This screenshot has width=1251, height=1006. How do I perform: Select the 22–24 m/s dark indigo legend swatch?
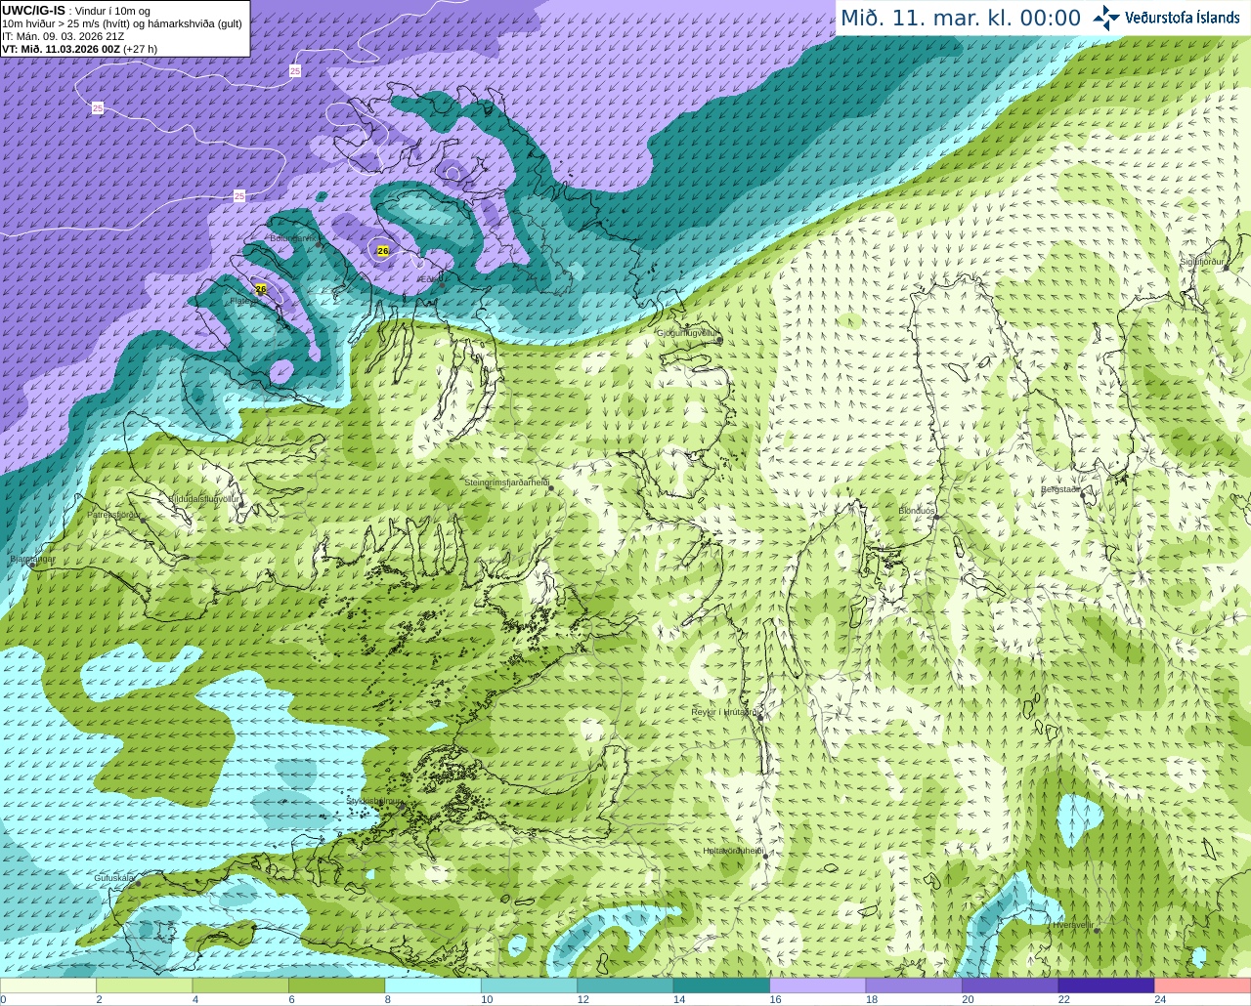[1106, 985]
